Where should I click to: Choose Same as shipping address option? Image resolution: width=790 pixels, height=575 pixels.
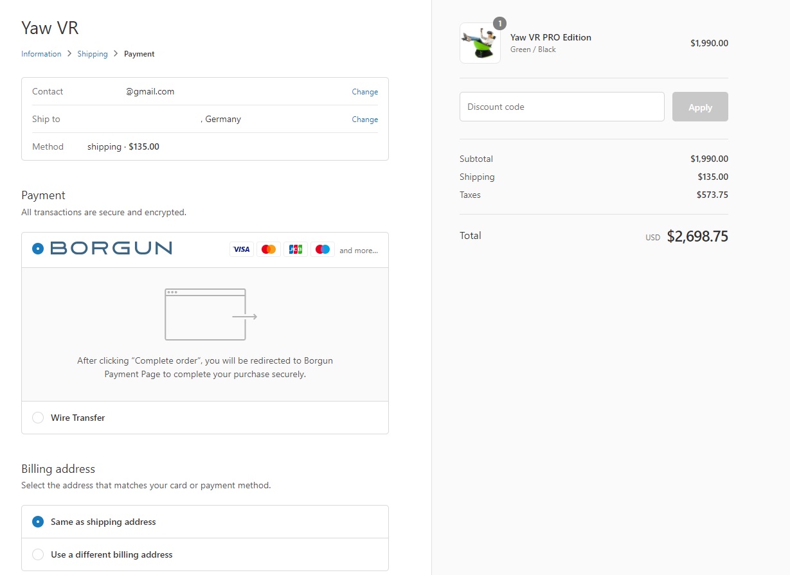click(x=205, y=522)
